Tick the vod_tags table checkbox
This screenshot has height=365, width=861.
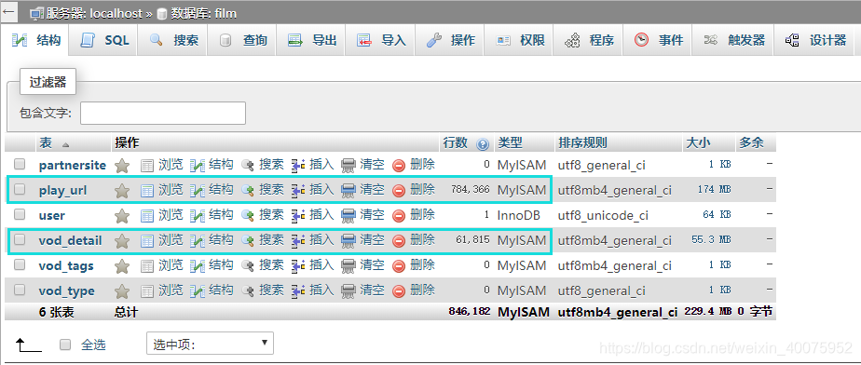coord(20,264)
